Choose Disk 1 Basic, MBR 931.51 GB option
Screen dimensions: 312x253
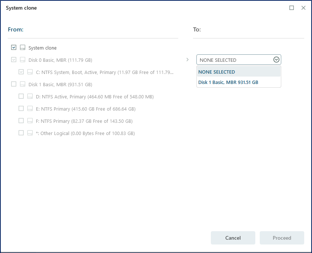pyautogui.click(x=239, y=82)
